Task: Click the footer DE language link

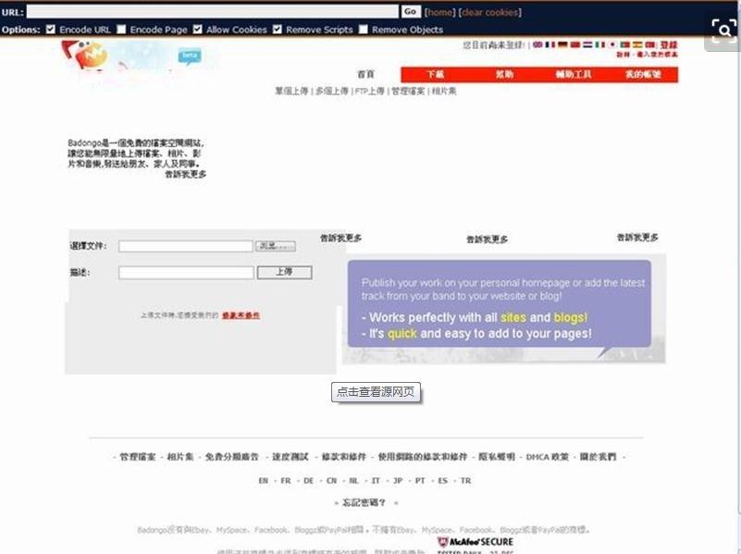Action: 308,480
